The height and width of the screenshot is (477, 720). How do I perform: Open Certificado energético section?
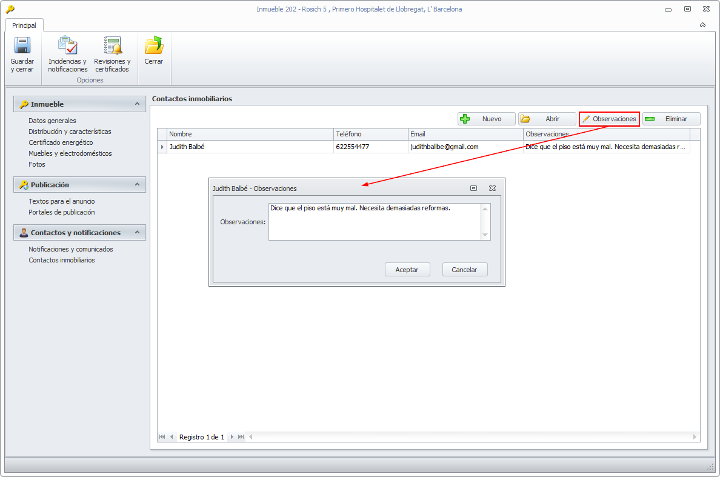(x=61, y=143)
